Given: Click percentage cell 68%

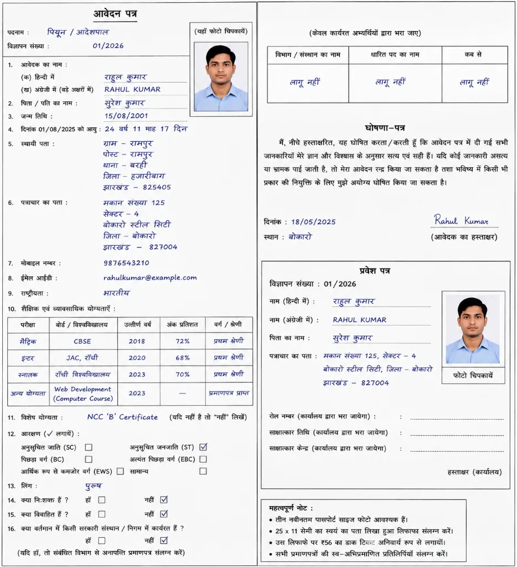Looking at the screenshot, I should pos(183,358).
